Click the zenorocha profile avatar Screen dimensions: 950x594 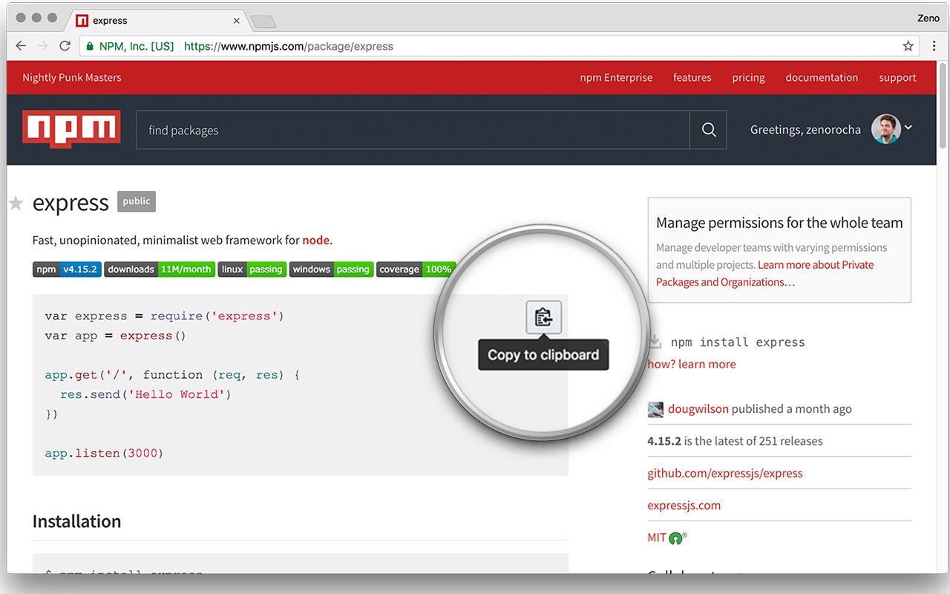tap(885, 129)
